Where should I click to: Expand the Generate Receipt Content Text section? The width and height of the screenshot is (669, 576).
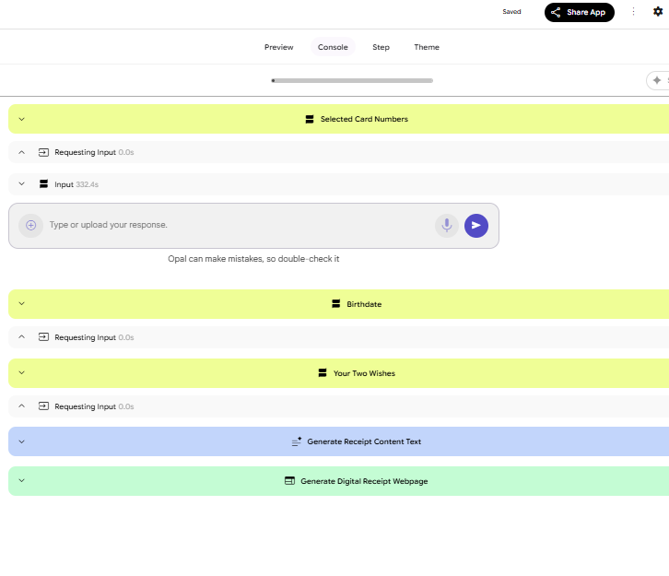[22, 441]
